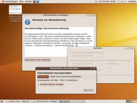Minimize the Sprache window
Image resolution: width=137 pixels, height=103 pixels.
[x=126, y=48]
